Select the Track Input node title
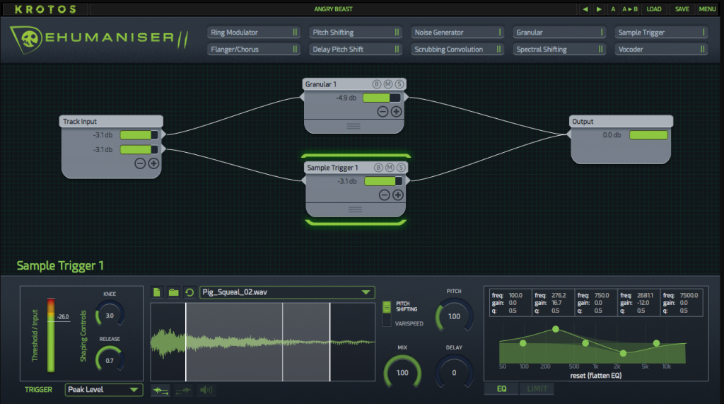724x404 pixels. 80,121
